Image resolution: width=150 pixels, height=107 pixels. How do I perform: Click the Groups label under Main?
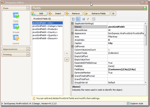click(x=16, y=32)
